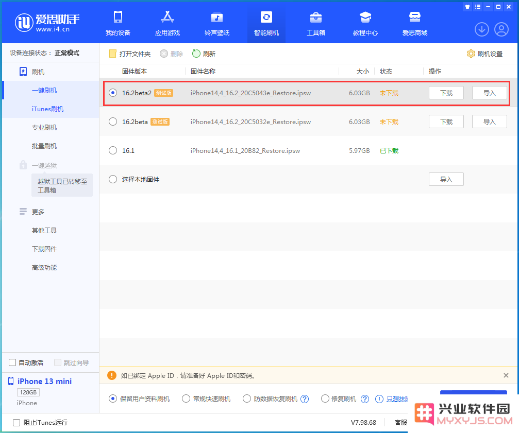
Task: Click 刷新 refresh button
Action: click(204, 54)
